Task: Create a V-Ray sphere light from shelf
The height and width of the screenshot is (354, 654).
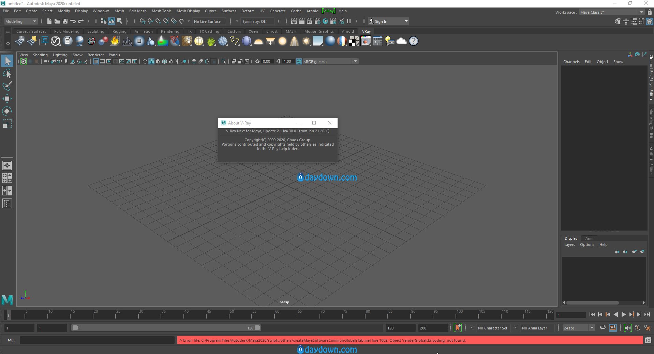Action: (282, 41)
